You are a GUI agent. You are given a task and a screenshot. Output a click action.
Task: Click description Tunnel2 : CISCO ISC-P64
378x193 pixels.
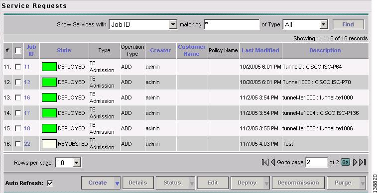(x=312, y=67)
